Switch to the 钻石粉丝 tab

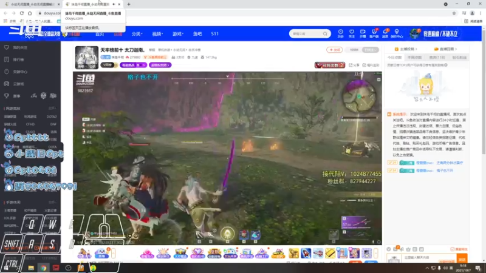point(459,57)
